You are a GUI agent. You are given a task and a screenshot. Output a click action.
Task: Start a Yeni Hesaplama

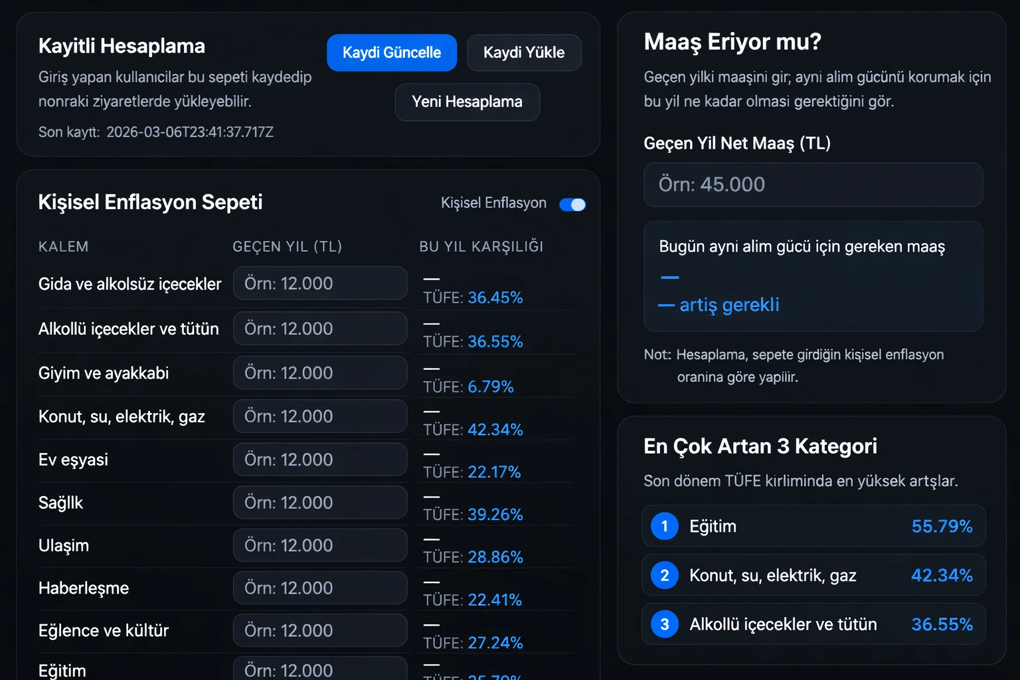467,102
